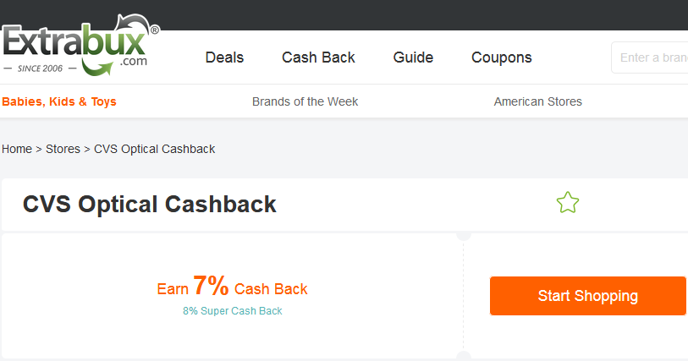Click the Stores breadcrumb link
This screenshot has width=688, height=361.
click(63, 149)
